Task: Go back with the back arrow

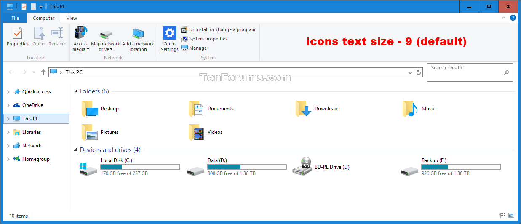Action: click(12, 72)
